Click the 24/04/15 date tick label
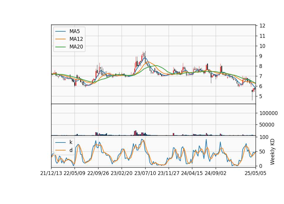Image resolution: width=284 pixels, height=204 pixels. click(192, 173)
